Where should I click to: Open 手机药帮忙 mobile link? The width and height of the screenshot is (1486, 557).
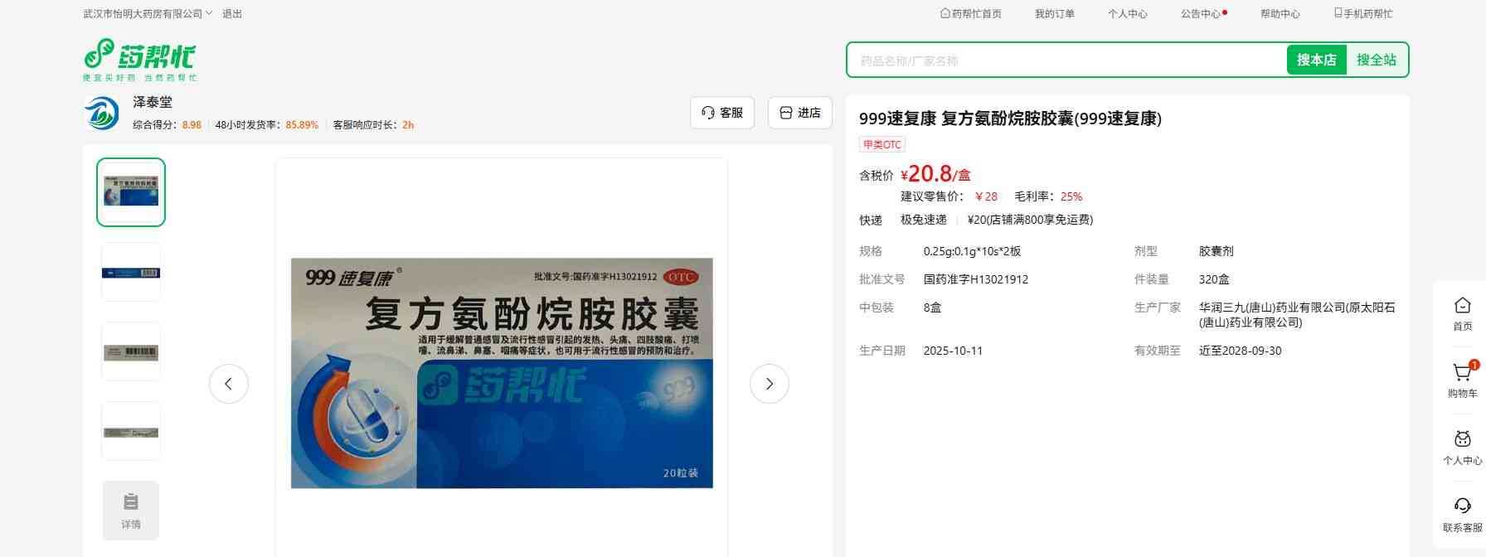coord(1363,14)
